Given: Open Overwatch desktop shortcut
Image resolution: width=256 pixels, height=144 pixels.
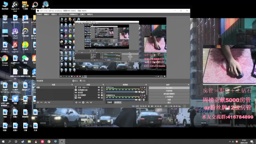Looking at the screenshot, I should (25, 33).
